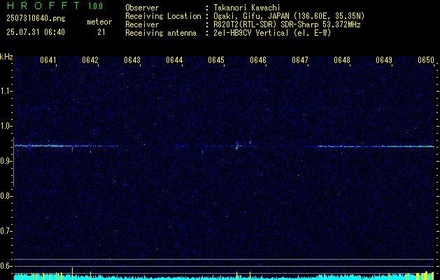The image size is (440, 280).
Task: Click the kHz axis unit label
Action: click(x=6, y=57)
